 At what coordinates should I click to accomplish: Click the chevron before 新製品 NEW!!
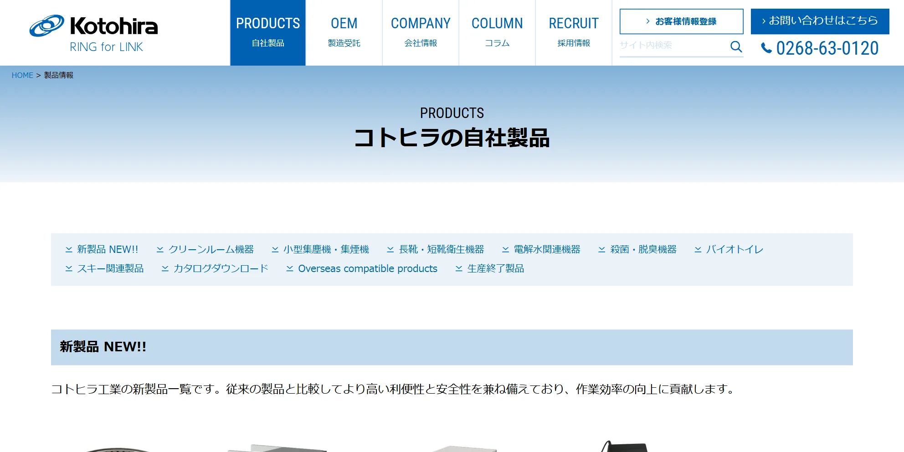(x=69, y=250)
